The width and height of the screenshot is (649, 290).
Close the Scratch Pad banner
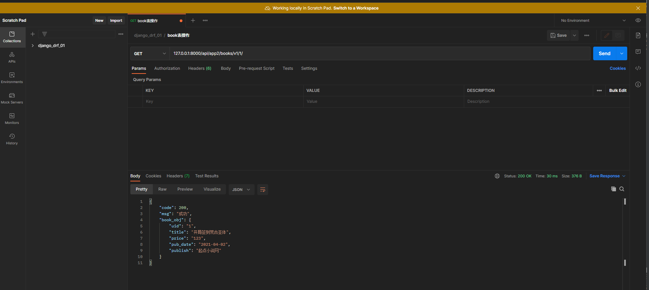pyautogui.click(x=638, y=8)
